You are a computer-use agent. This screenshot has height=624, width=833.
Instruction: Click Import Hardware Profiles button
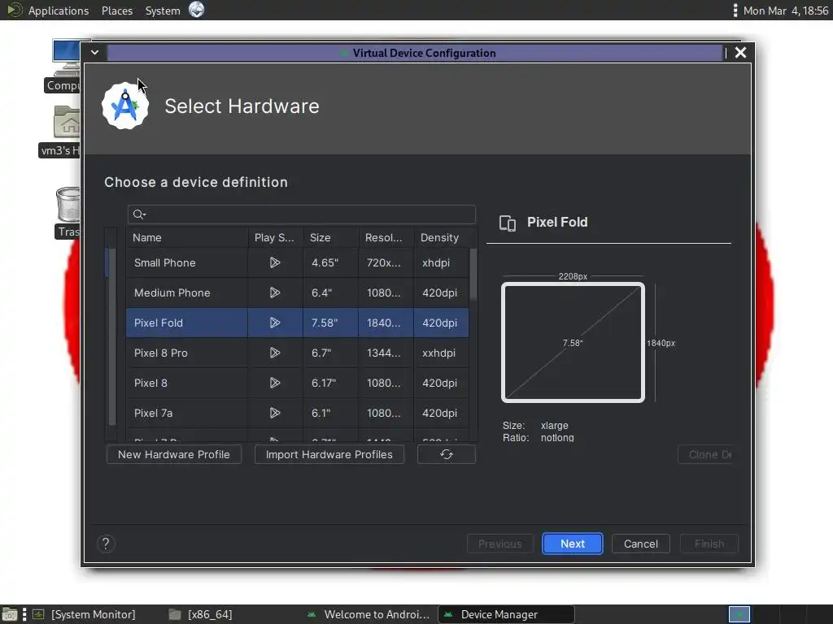tap(329, 454)
